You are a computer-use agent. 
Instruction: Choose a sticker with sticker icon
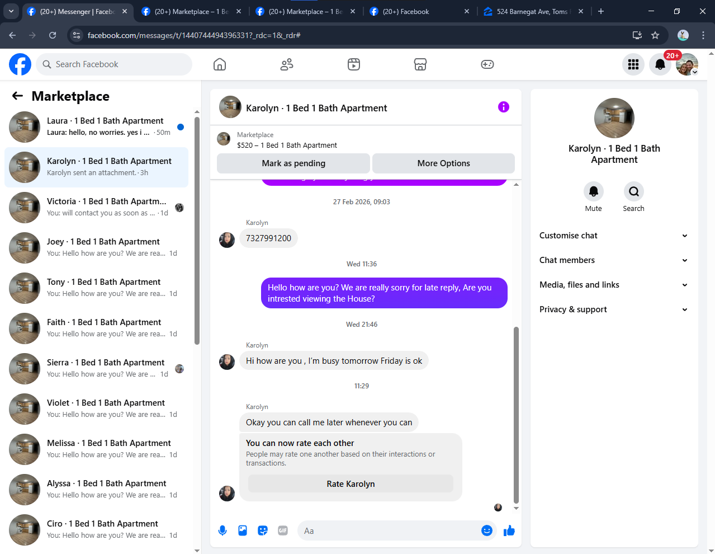[263, 530]
